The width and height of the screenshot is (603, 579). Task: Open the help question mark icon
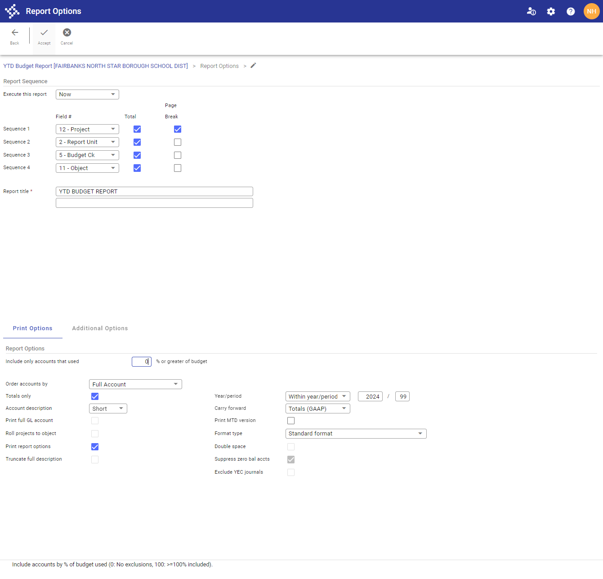coord(571,11)
